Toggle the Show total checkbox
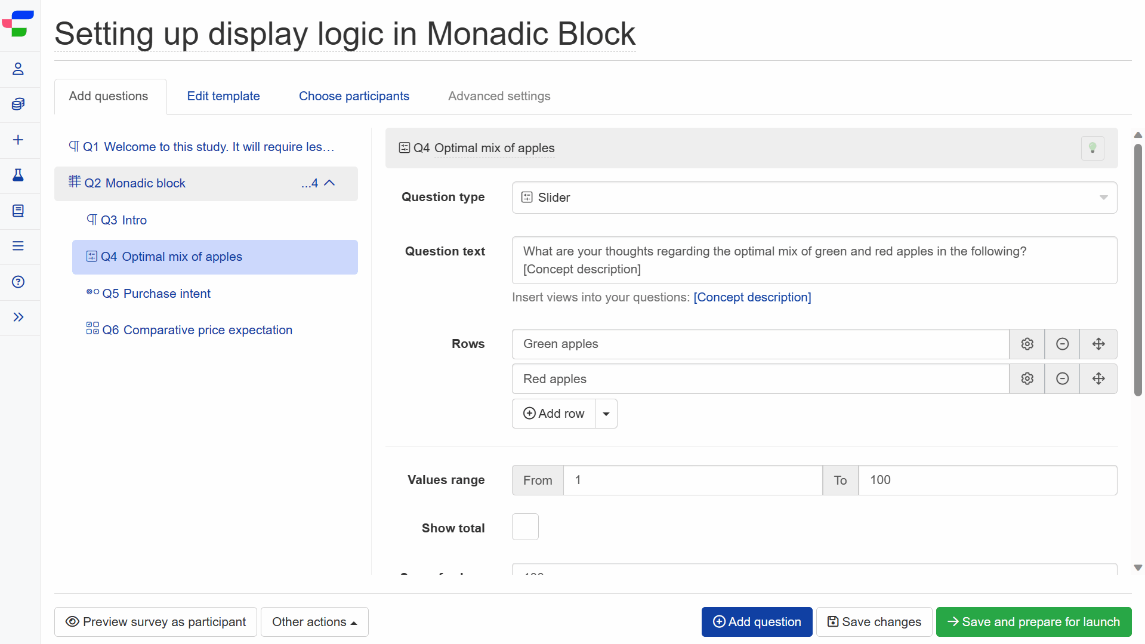The image size is (1145, 644). click(x=525, y=527)
